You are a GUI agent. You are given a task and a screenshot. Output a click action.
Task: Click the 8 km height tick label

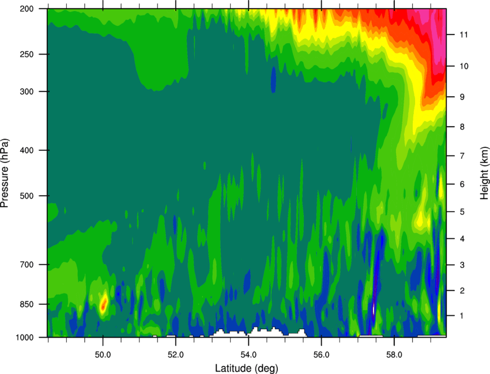[x=462, y=127]
